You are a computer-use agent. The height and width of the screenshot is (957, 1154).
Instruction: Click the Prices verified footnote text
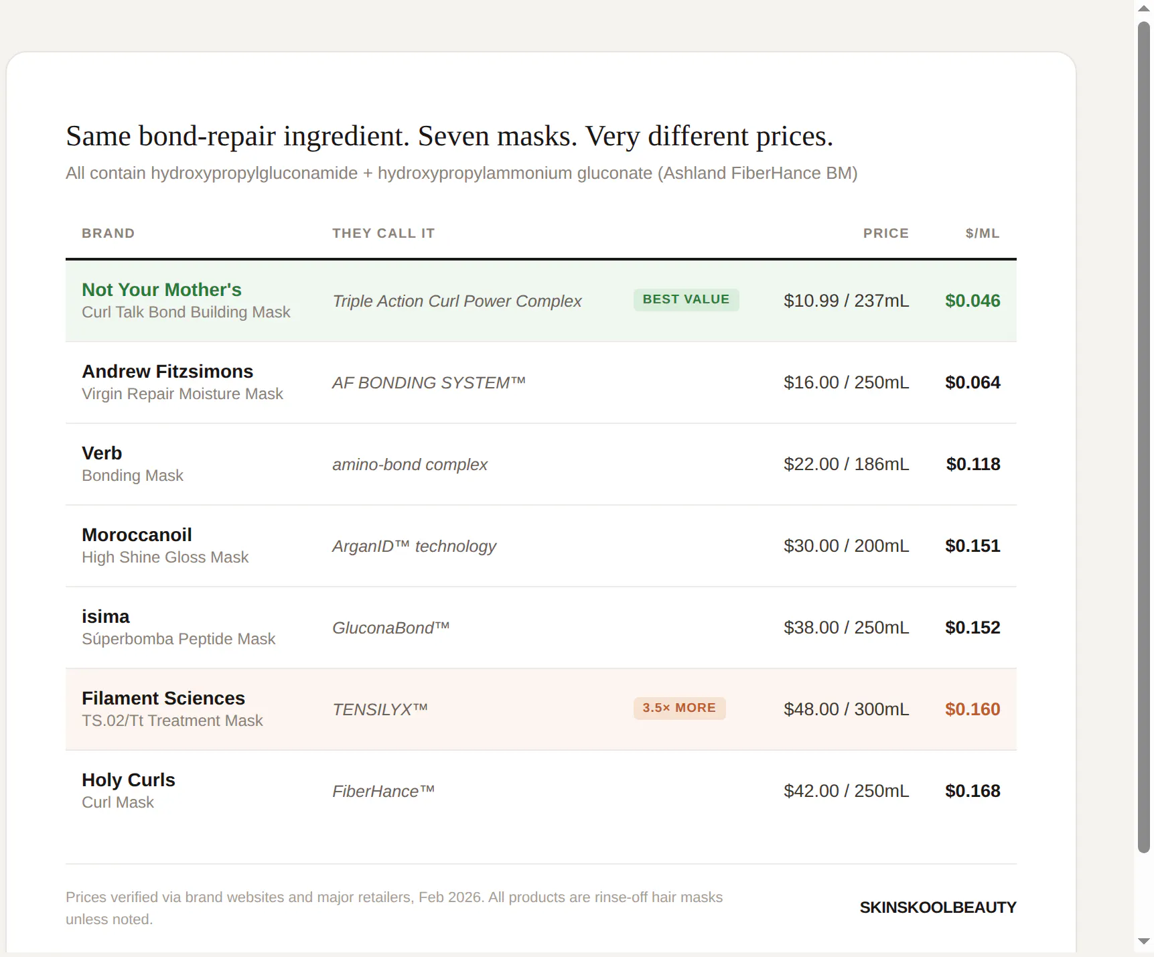tap(394, 908)
